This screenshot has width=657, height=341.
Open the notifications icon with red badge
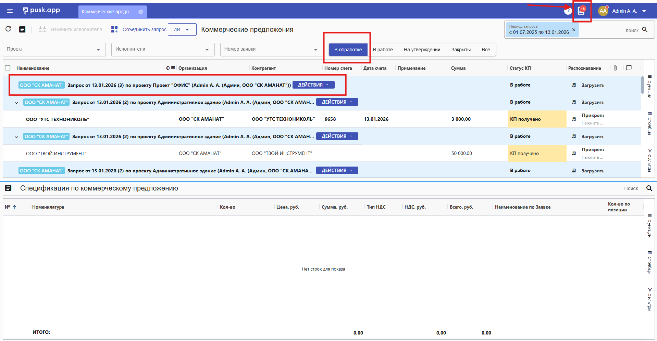(x=581, y=11)
